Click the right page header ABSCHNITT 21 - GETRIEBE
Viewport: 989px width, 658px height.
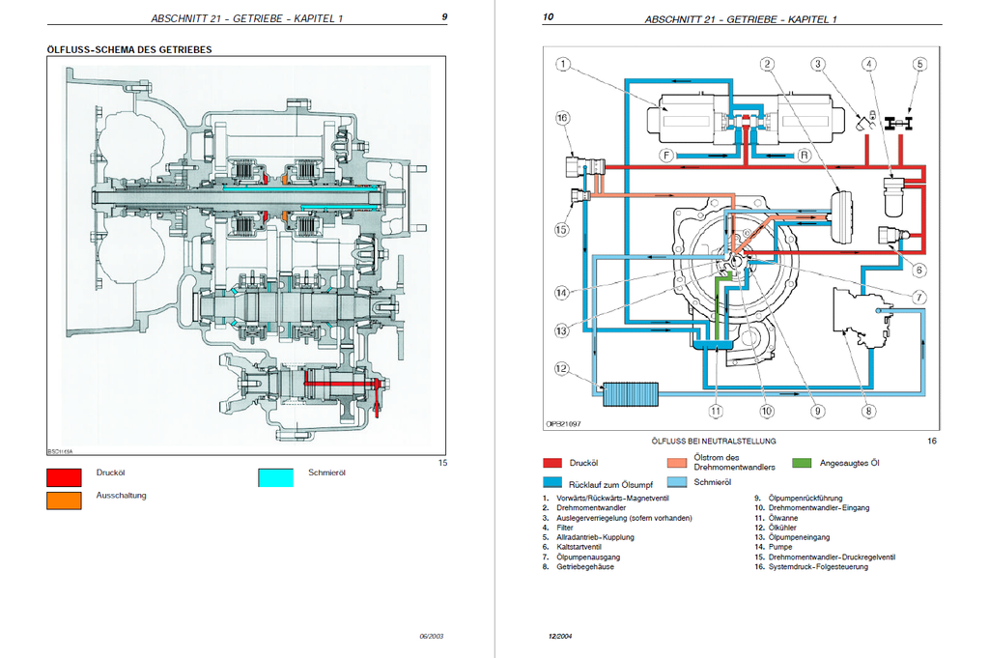pos(741,19)
